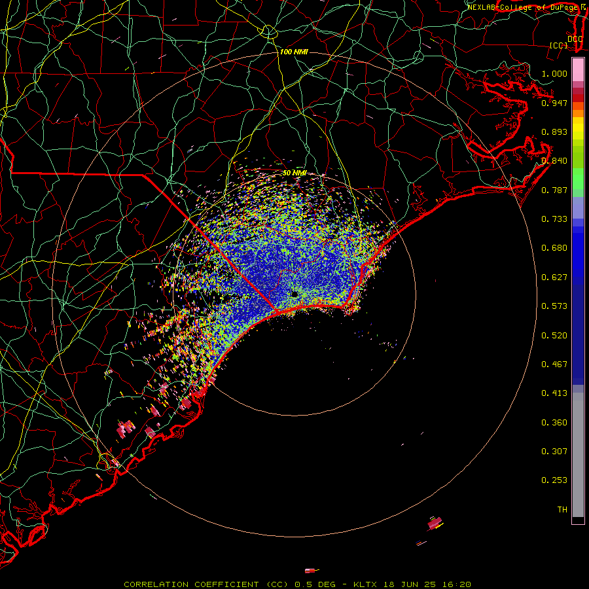The width and height of the screenshot is (589, 589).
Task: Select the 0.733 legend value
Action: 554,219
